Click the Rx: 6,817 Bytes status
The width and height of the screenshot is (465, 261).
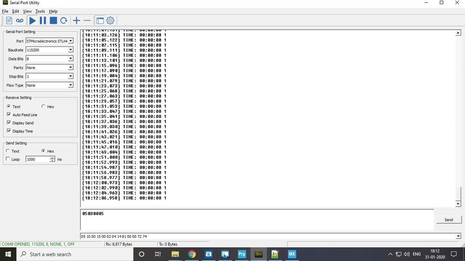point(119,244)
